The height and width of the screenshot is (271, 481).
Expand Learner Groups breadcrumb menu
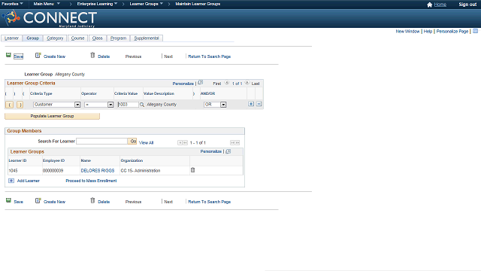pyautogui.click(x=146, y=4)
